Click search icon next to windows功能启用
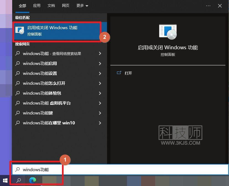The width and height of the screenshot is (229, 186). (17, 63)
